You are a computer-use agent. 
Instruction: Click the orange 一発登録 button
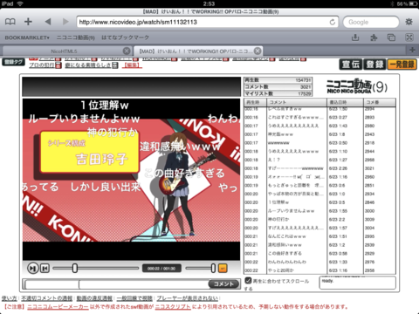[x=402, y=65]
